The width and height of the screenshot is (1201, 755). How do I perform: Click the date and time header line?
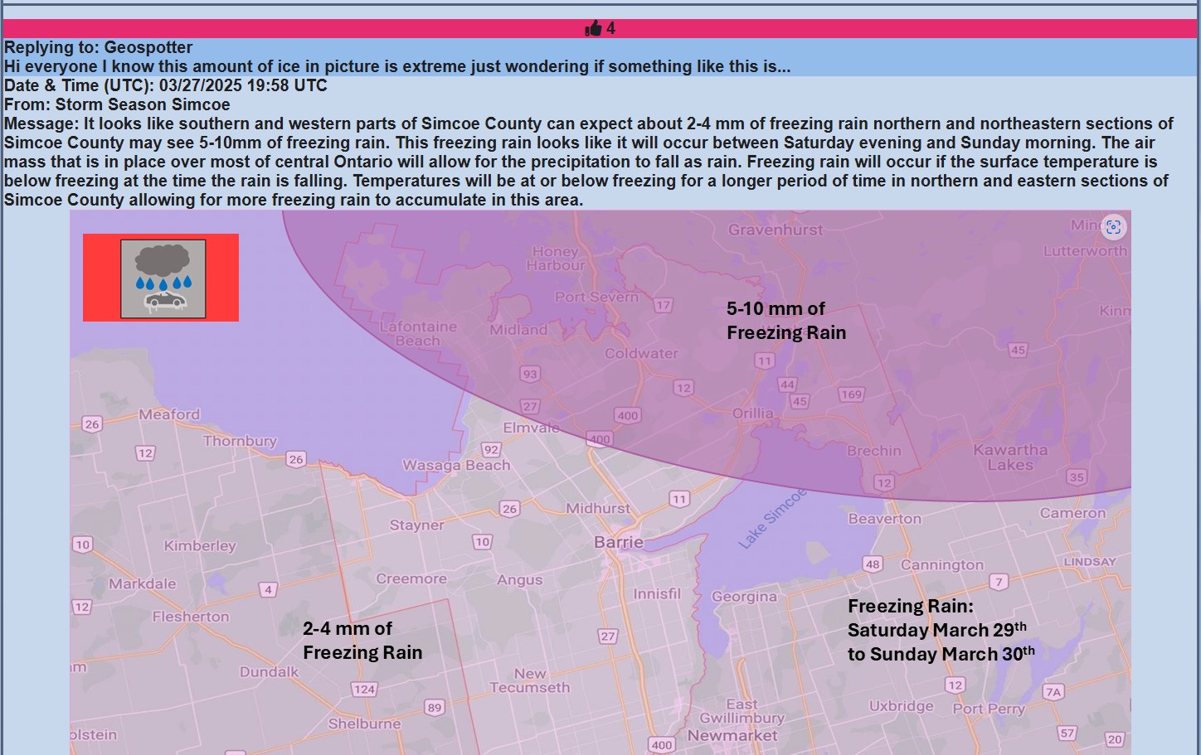point(164,85)
